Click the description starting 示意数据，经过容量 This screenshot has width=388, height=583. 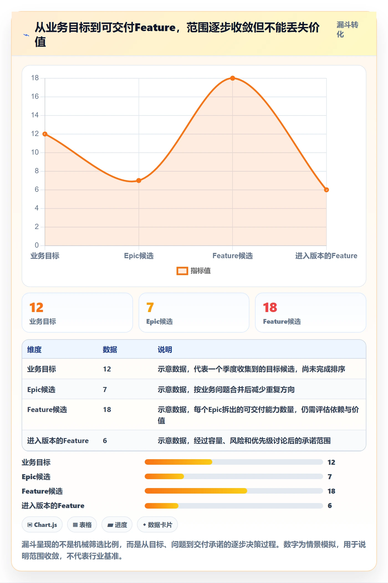[x=244, y=441]
